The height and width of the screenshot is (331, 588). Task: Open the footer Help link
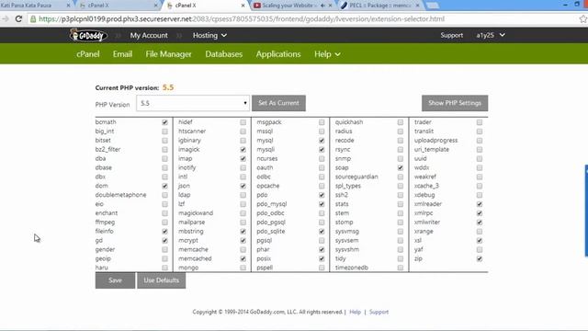pyautogui.click(x=355, y=312)
